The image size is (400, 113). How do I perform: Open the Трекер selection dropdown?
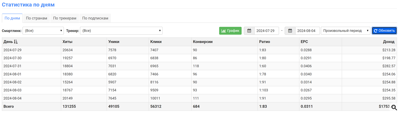click(121, 31)
